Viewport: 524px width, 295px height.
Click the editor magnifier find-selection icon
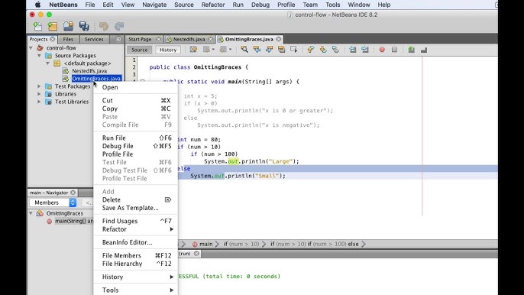point(244,50)
